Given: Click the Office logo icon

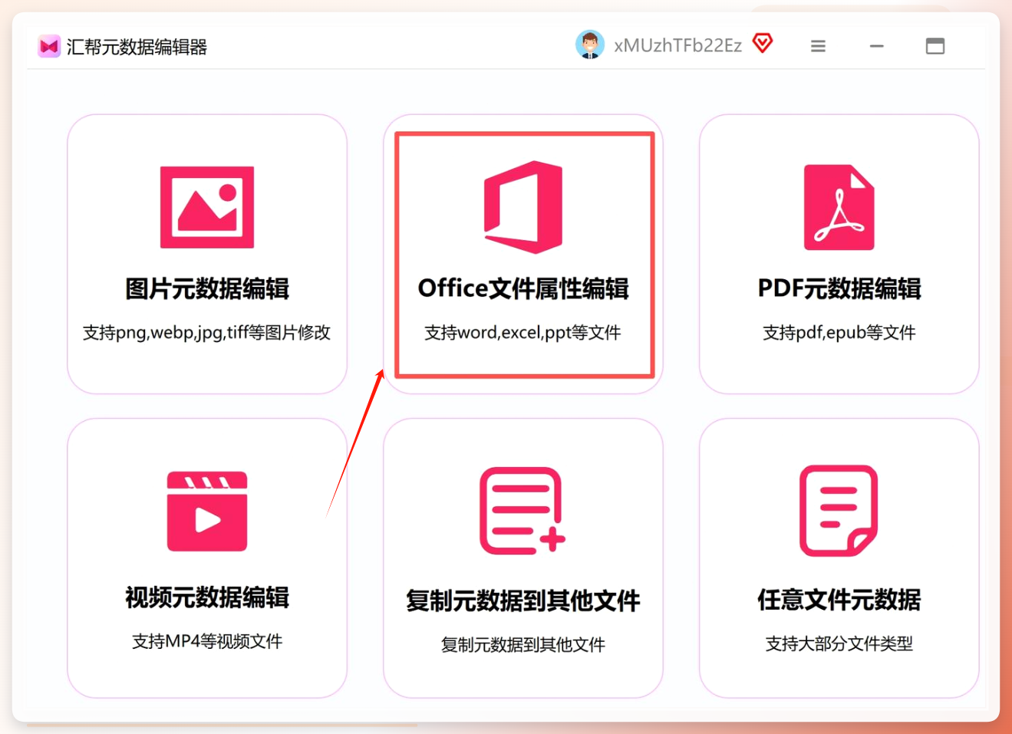Looking at the screenshot, I should (x=523, y=207).
